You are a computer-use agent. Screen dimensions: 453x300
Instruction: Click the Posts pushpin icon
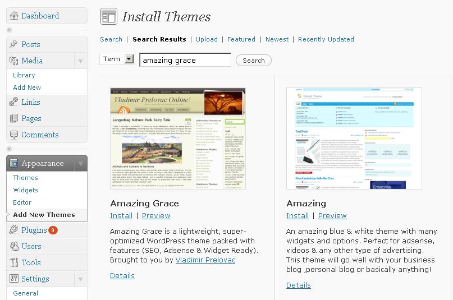(14, 44)
